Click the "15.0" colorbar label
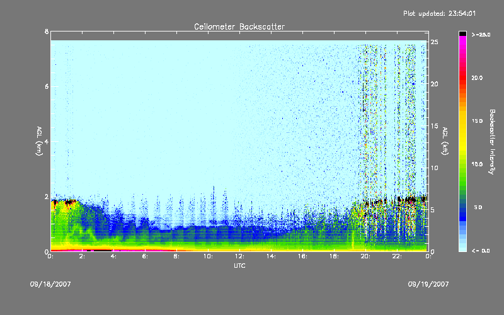 point(477,121)
